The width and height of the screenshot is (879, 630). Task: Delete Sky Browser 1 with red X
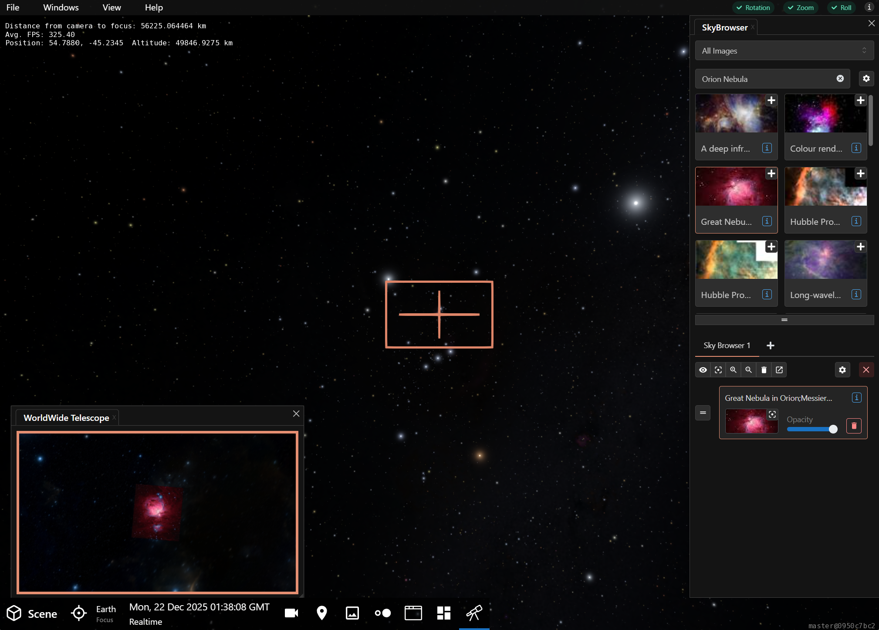tap(866, 370)
